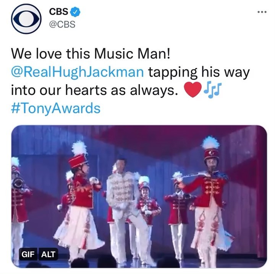275x274 pixels.
Task: Open the #TonyAwards hashtag
Action: pos(56,108)
